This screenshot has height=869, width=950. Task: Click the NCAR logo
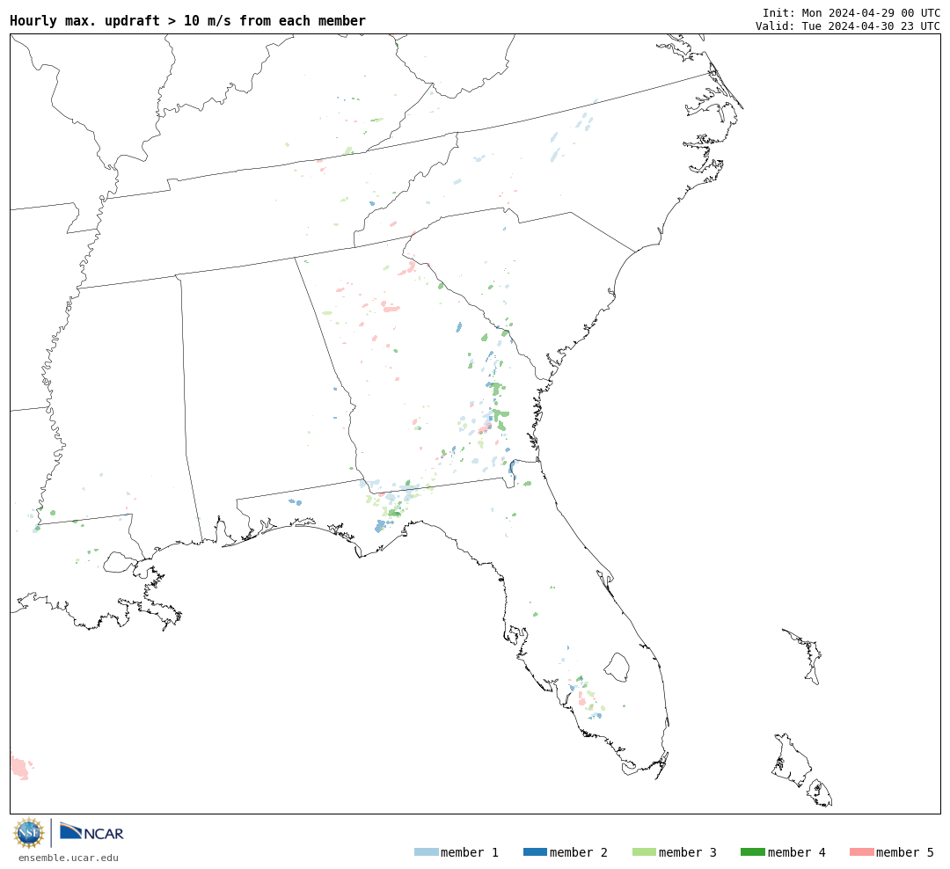91,831
